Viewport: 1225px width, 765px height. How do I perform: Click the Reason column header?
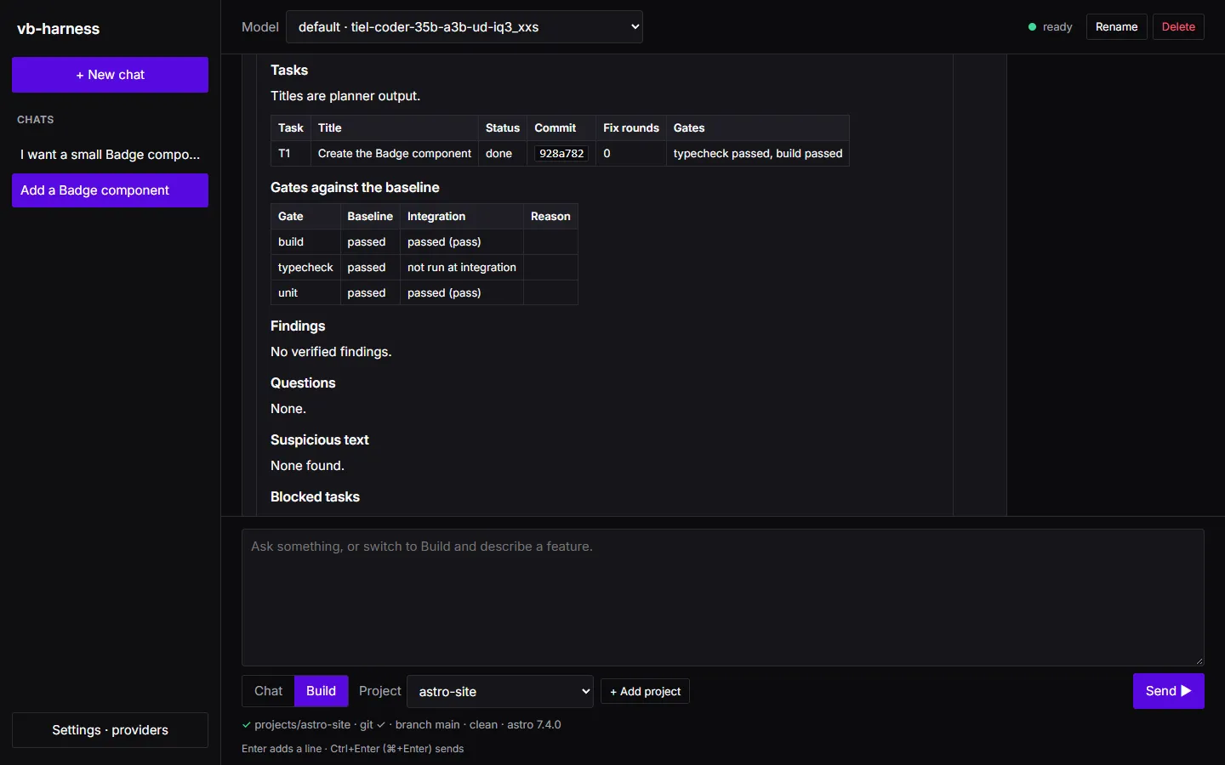(550, 217)
